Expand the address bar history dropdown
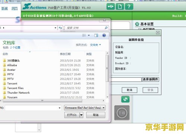 (55, 28)
